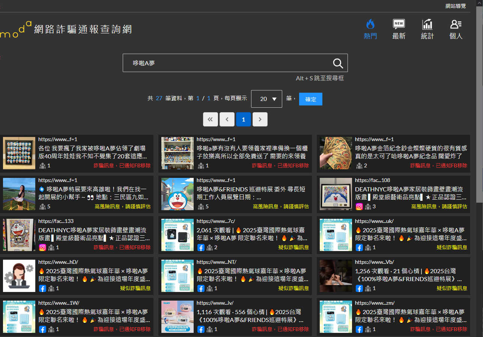Open the gold banknote Doraemon thumbnail
The height and width of the screenshot is (337, 483).
(336, 153)
